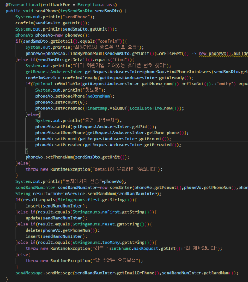The image size is (248, 282).
Task: Click the highlighted opening brace after else
Action: pyautogui.click(x=39, y=114)
